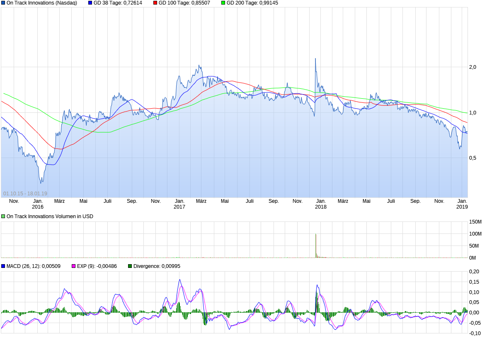The image size is (487, 338).
Task: Click the 'Jan. 2017' time axis label
Action: pos(179,204)
